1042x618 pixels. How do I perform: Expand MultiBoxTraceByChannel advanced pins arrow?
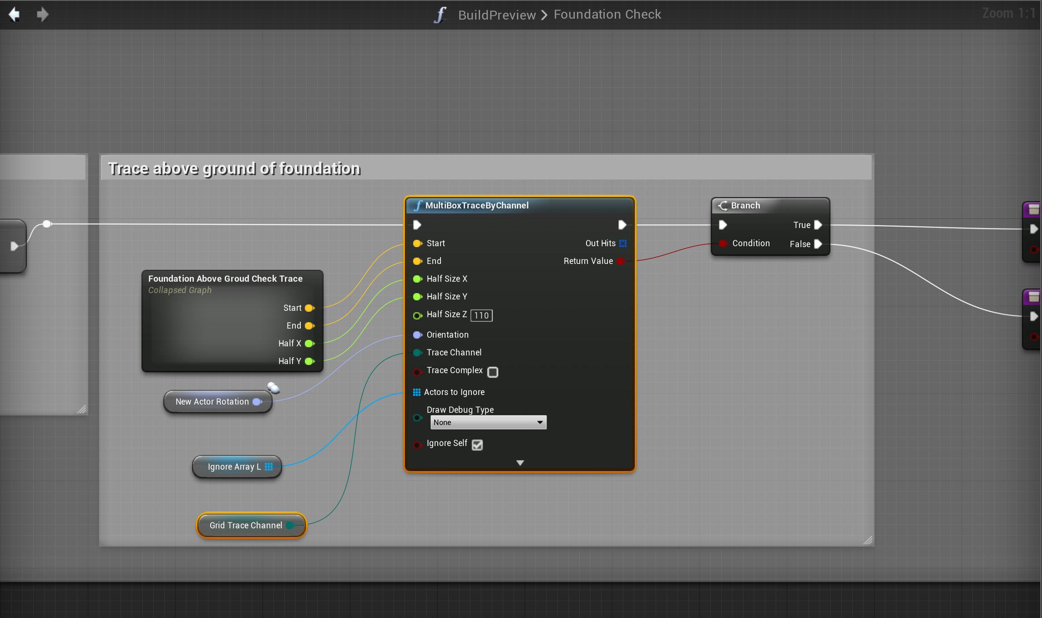(520, 463)
